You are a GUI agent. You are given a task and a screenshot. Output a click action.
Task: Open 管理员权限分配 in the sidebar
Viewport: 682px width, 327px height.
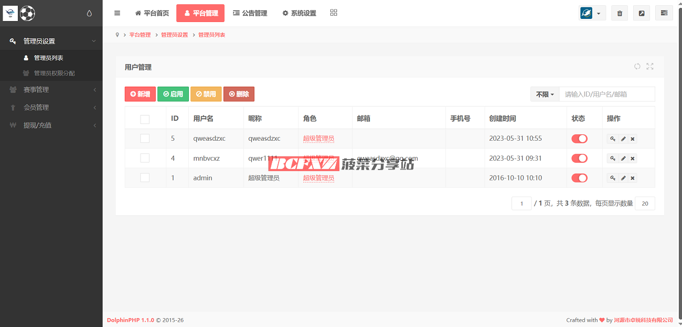tap(54, 73)
